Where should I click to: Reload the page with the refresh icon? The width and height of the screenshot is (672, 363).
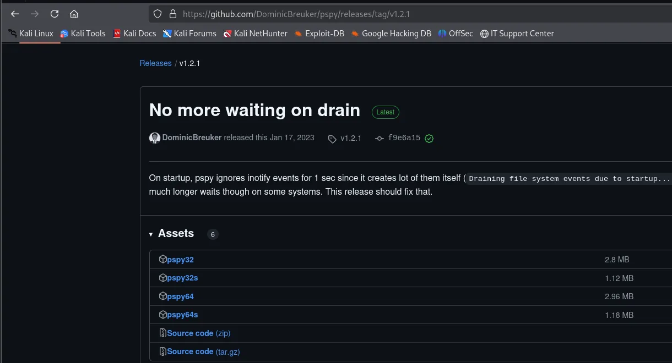pyautogui.click(x=55, y=14)
